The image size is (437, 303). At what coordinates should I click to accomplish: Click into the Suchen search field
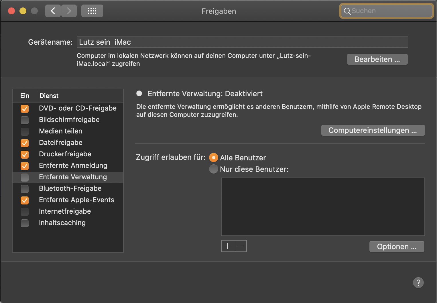[x=387, y=11]
